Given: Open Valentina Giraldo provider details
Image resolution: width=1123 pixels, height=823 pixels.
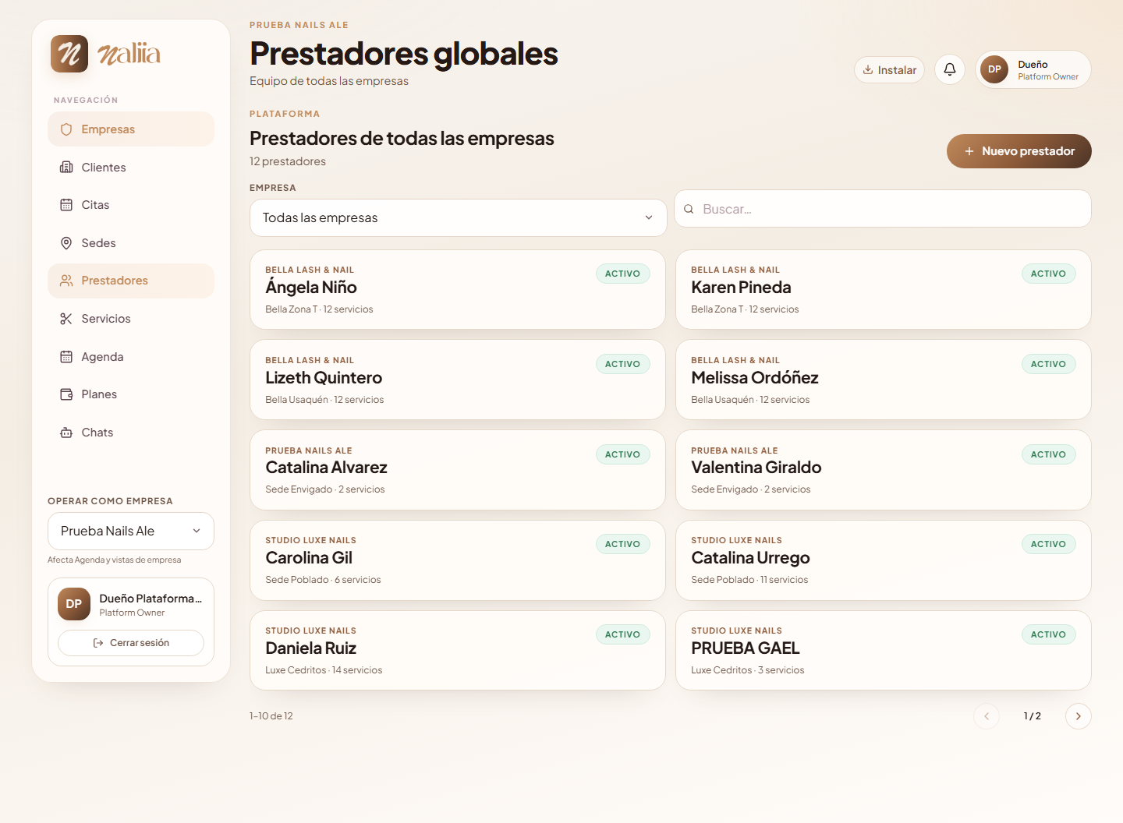Looking at the screenshot, I should 884,470.
